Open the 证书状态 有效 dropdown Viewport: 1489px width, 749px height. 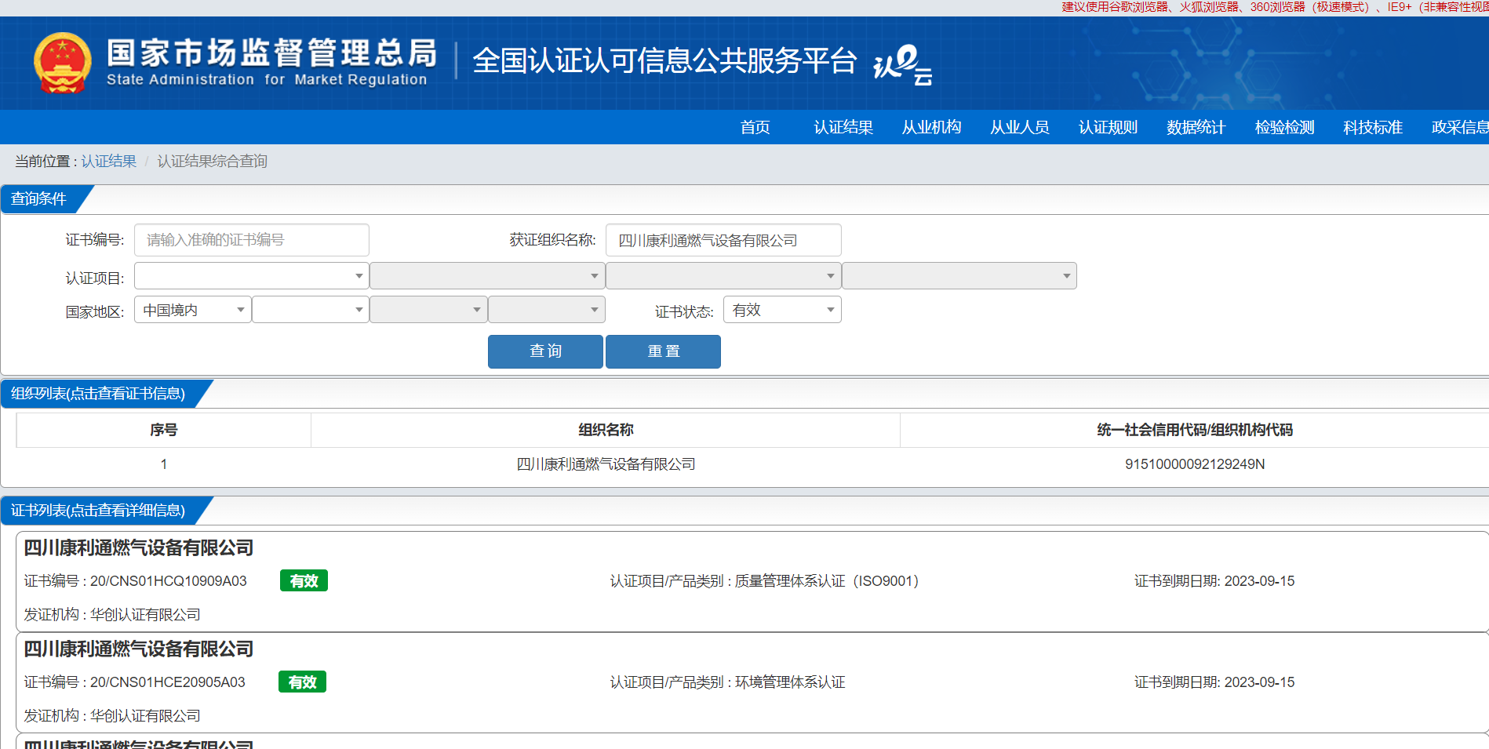[782, 310]
